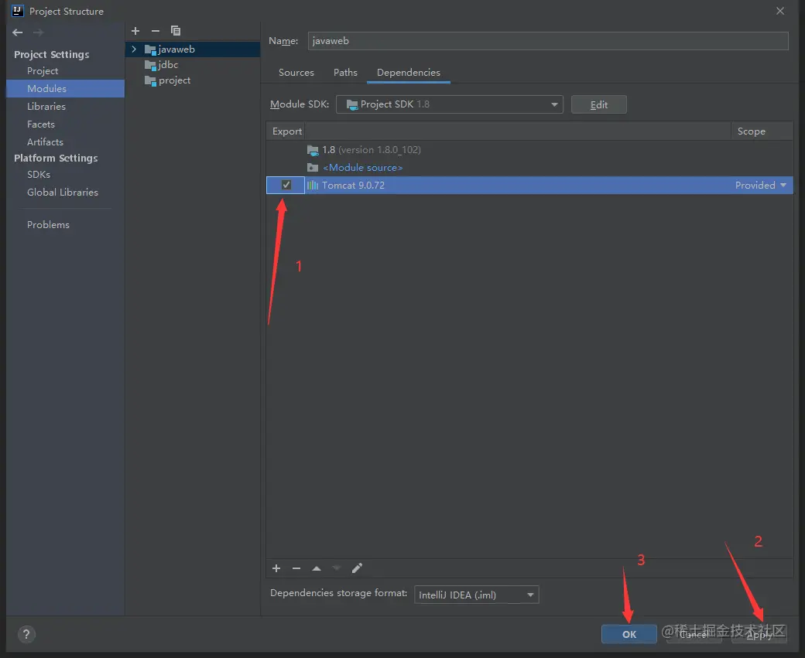The image size is (805, 658).
Task: Click the jdbc module folder icon
Action: pyautogui.click(x=150, y=65)
